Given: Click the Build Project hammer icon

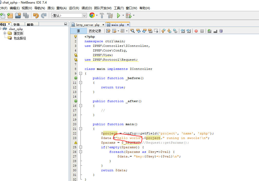Looking at the screenshot, I should pyautogui.click(x=102, y=16).
